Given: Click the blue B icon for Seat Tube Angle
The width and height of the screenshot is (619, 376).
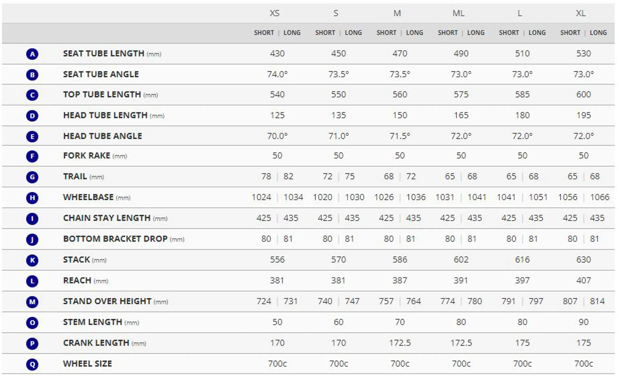Looking at the screenshot, I should [x=32, y=75].
